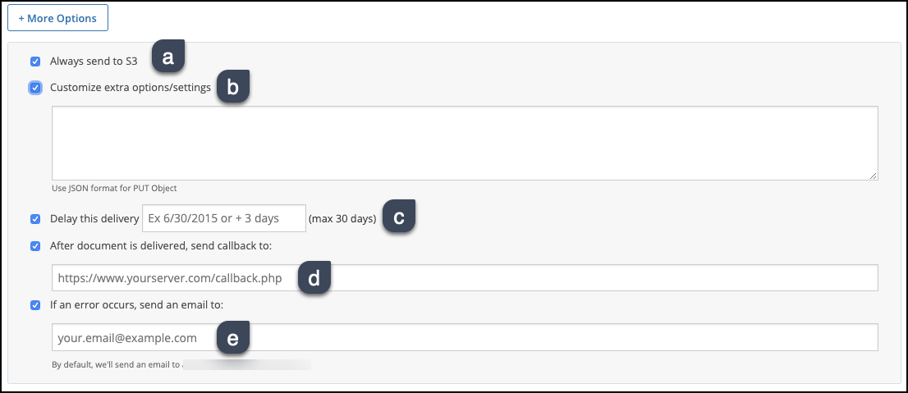Disable the Delay this delivery checkbox
This screenshot has height=393, width=908.
(x=35, y=219)
